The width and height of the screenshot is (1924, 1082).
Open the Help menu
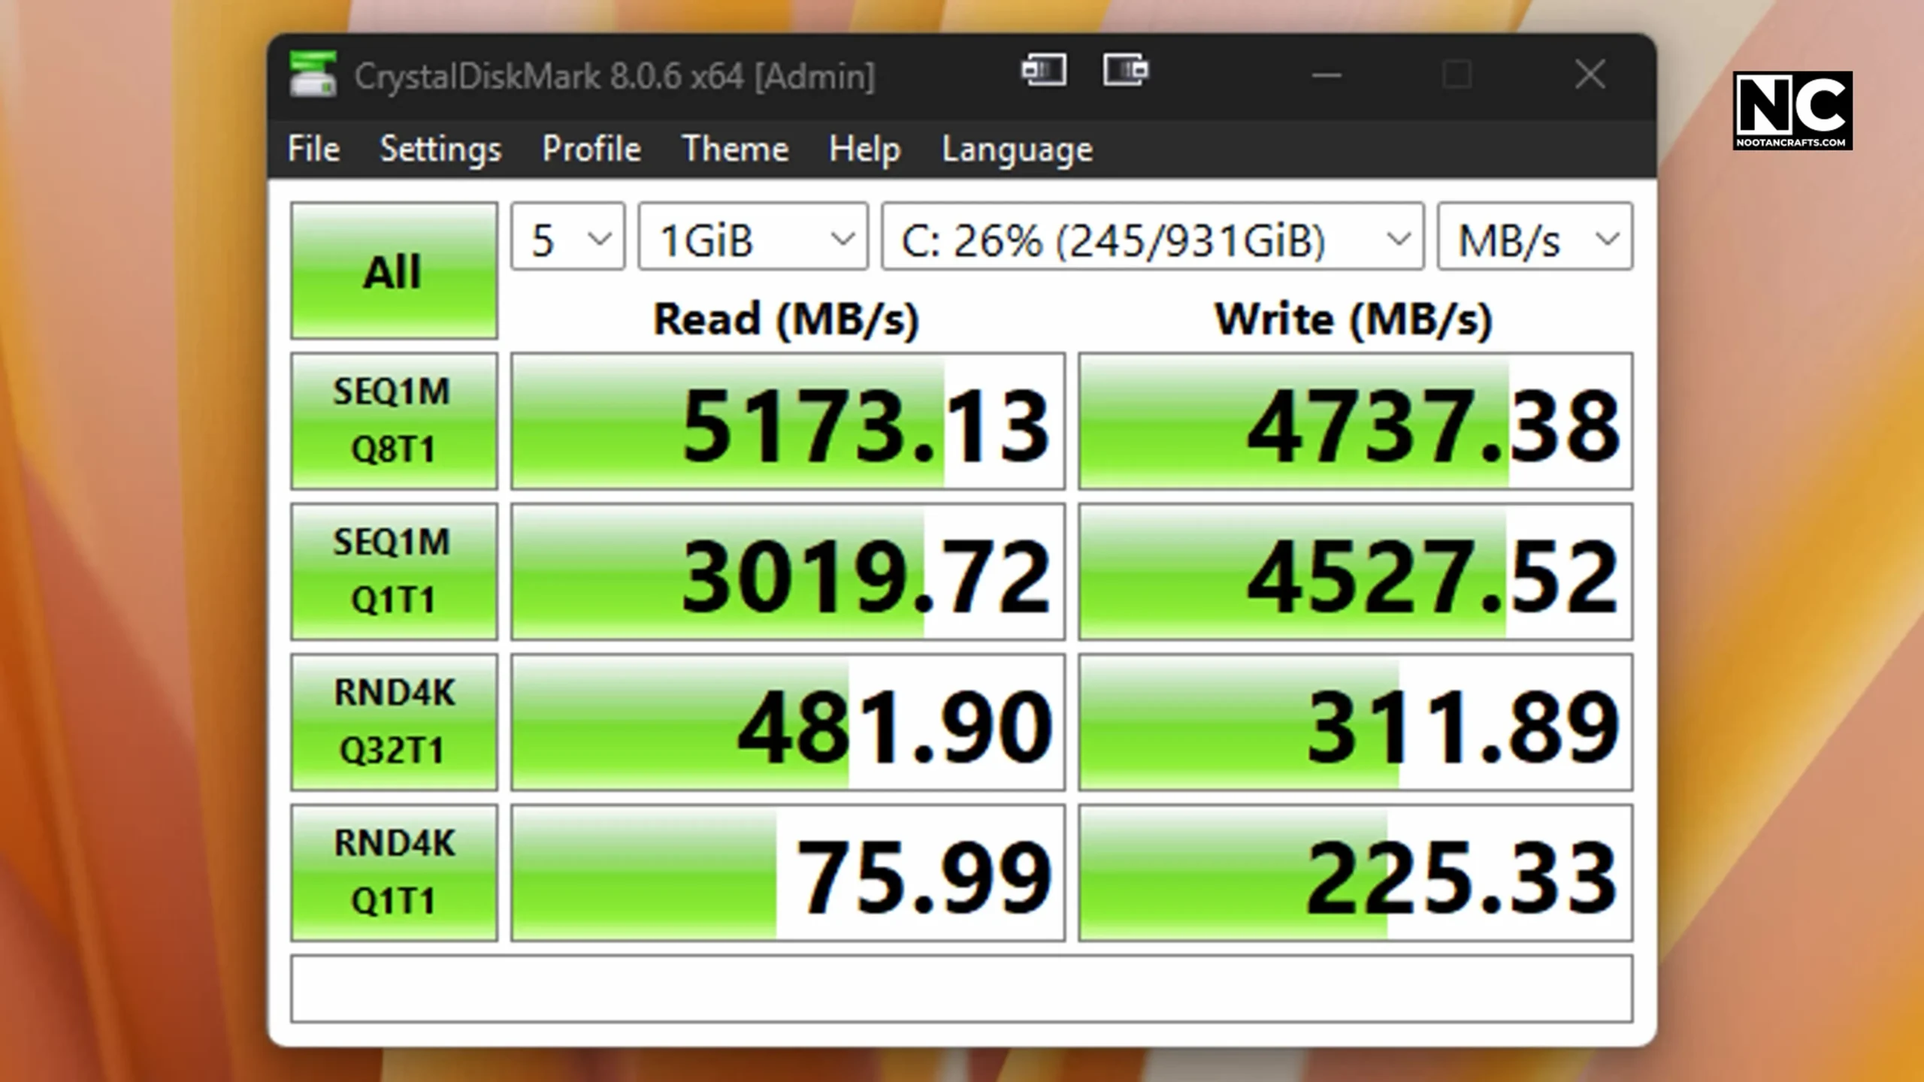(864, 149)
